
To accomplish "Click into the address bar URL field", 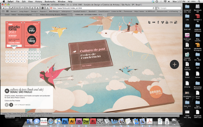I will click(101, 8).
